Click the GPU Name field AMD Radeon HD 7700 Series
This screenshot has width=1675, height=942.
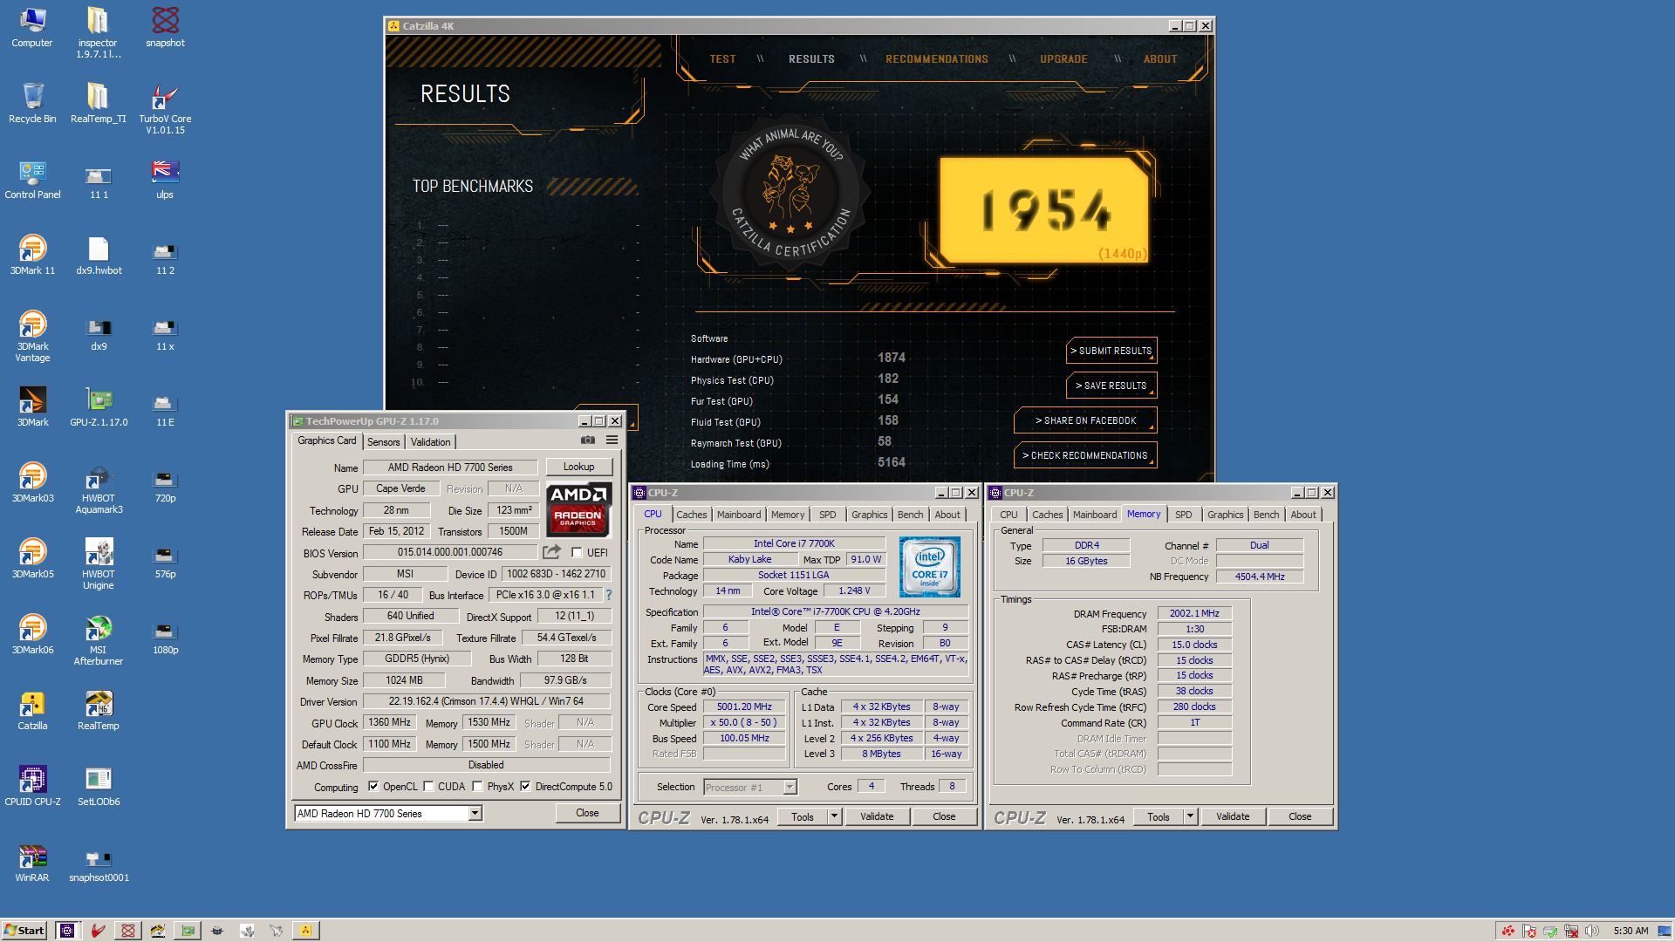coord(450,468)
